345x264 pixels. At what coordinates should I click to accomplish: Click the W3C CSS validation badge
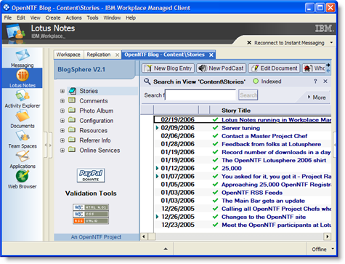pyautogui.click(x=91, y=214)
